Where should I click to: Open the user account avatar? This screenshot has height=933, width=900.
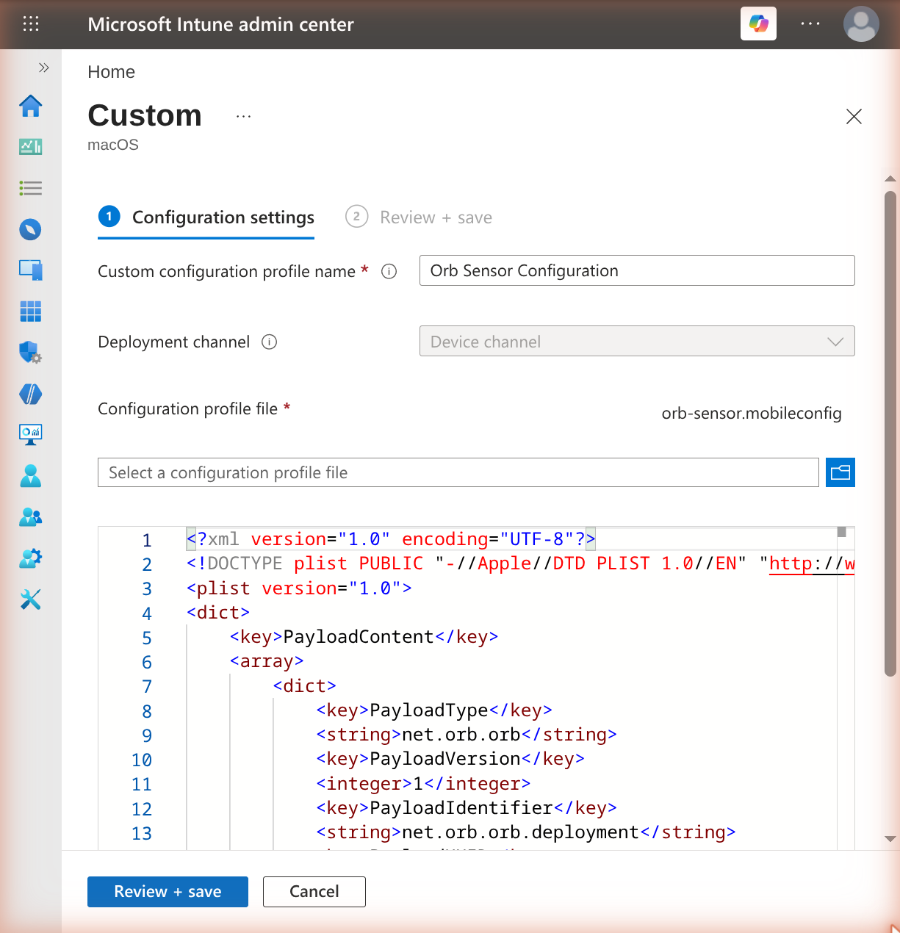(861, 24)
